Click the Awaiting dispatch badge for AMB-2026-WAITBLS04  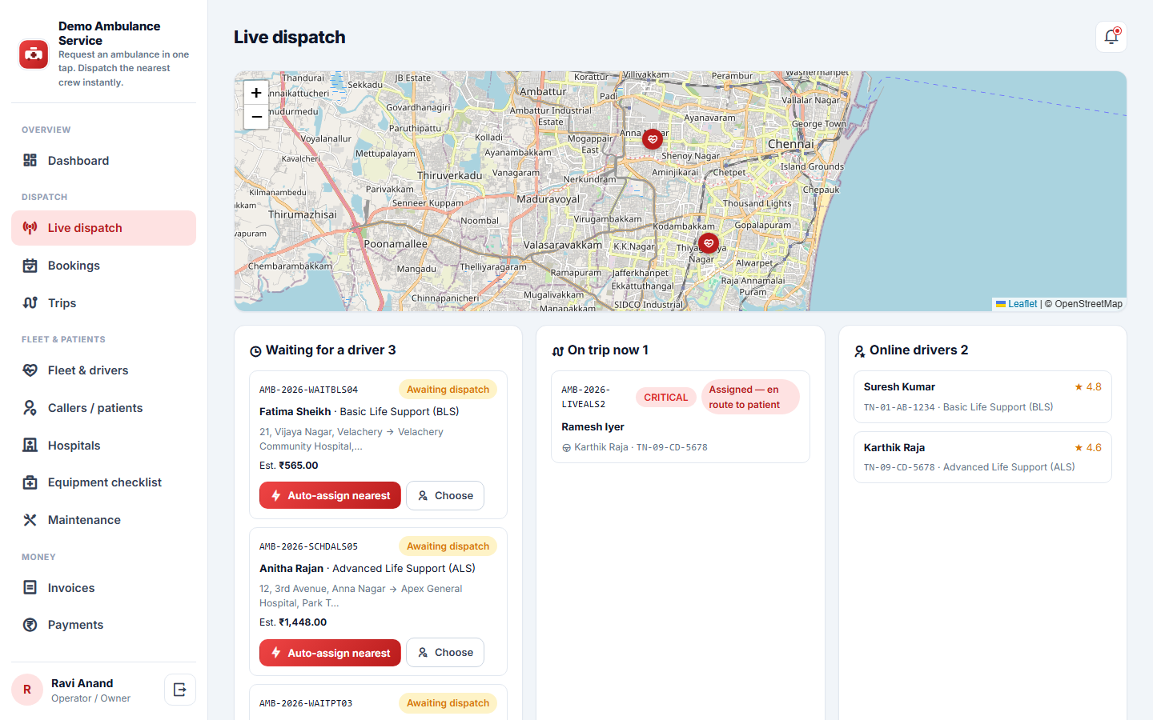(x=448, y=390)
